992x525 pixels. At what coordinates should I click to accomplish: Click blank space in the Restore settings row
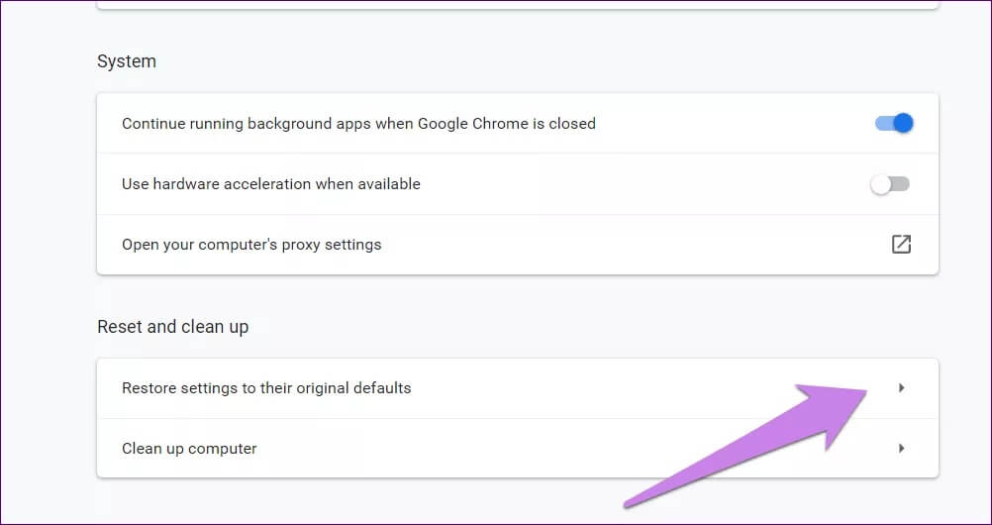pos(594,388)
